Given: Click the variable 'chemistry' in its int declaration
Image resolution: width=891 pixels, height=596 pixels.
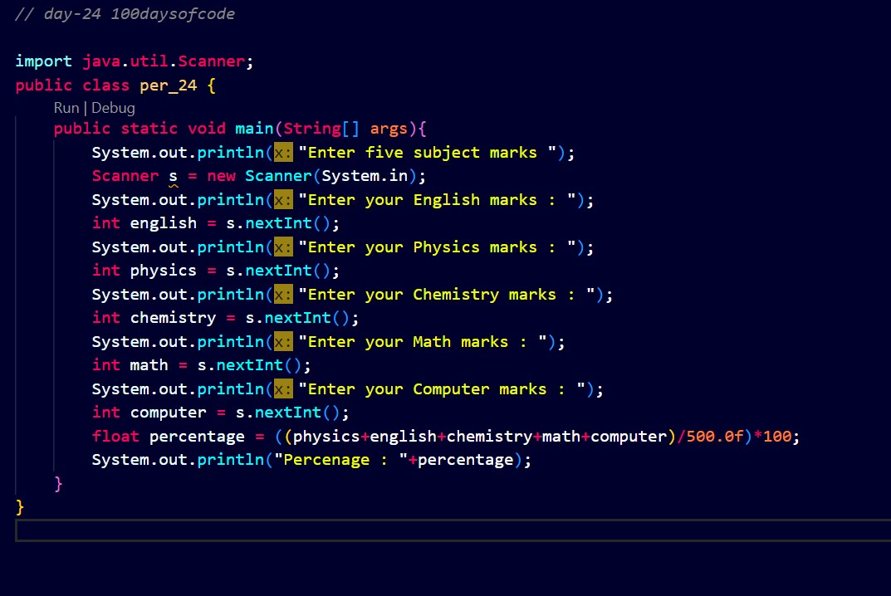Looking at the screenshot, I should pos(174,318).
